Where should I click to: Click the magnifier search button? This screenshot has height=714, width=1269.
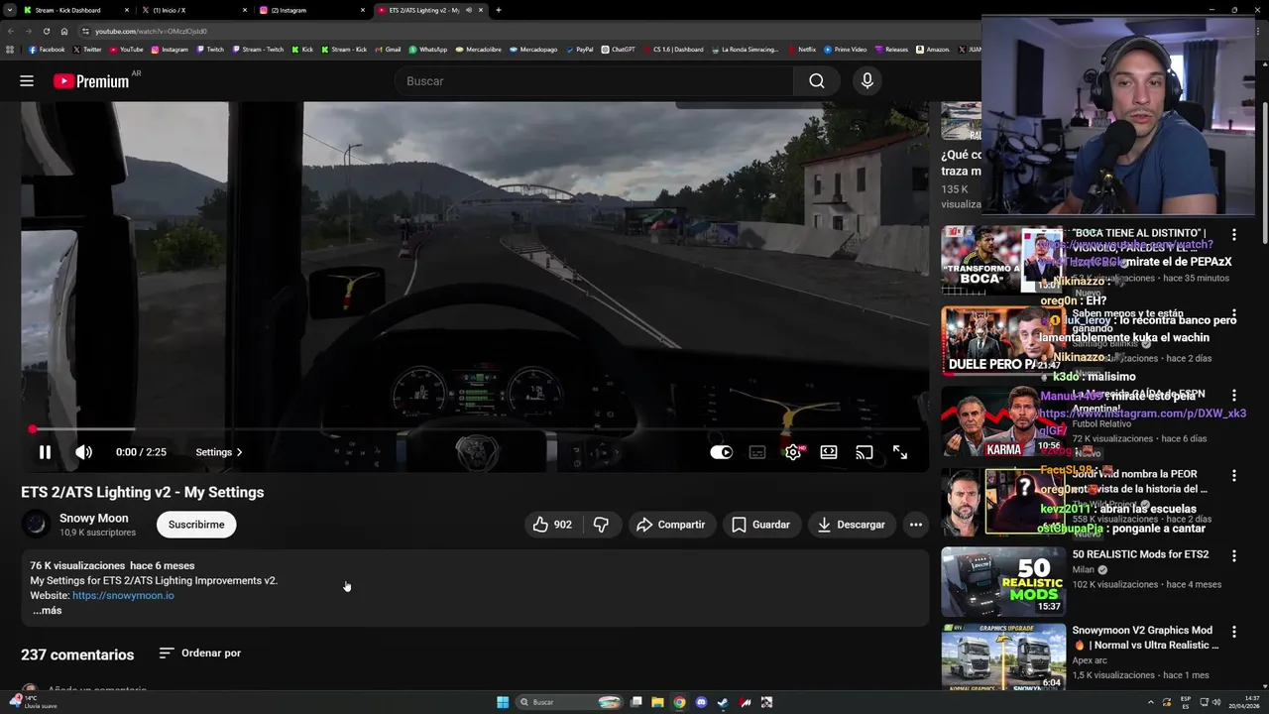[x=817, y=81]
